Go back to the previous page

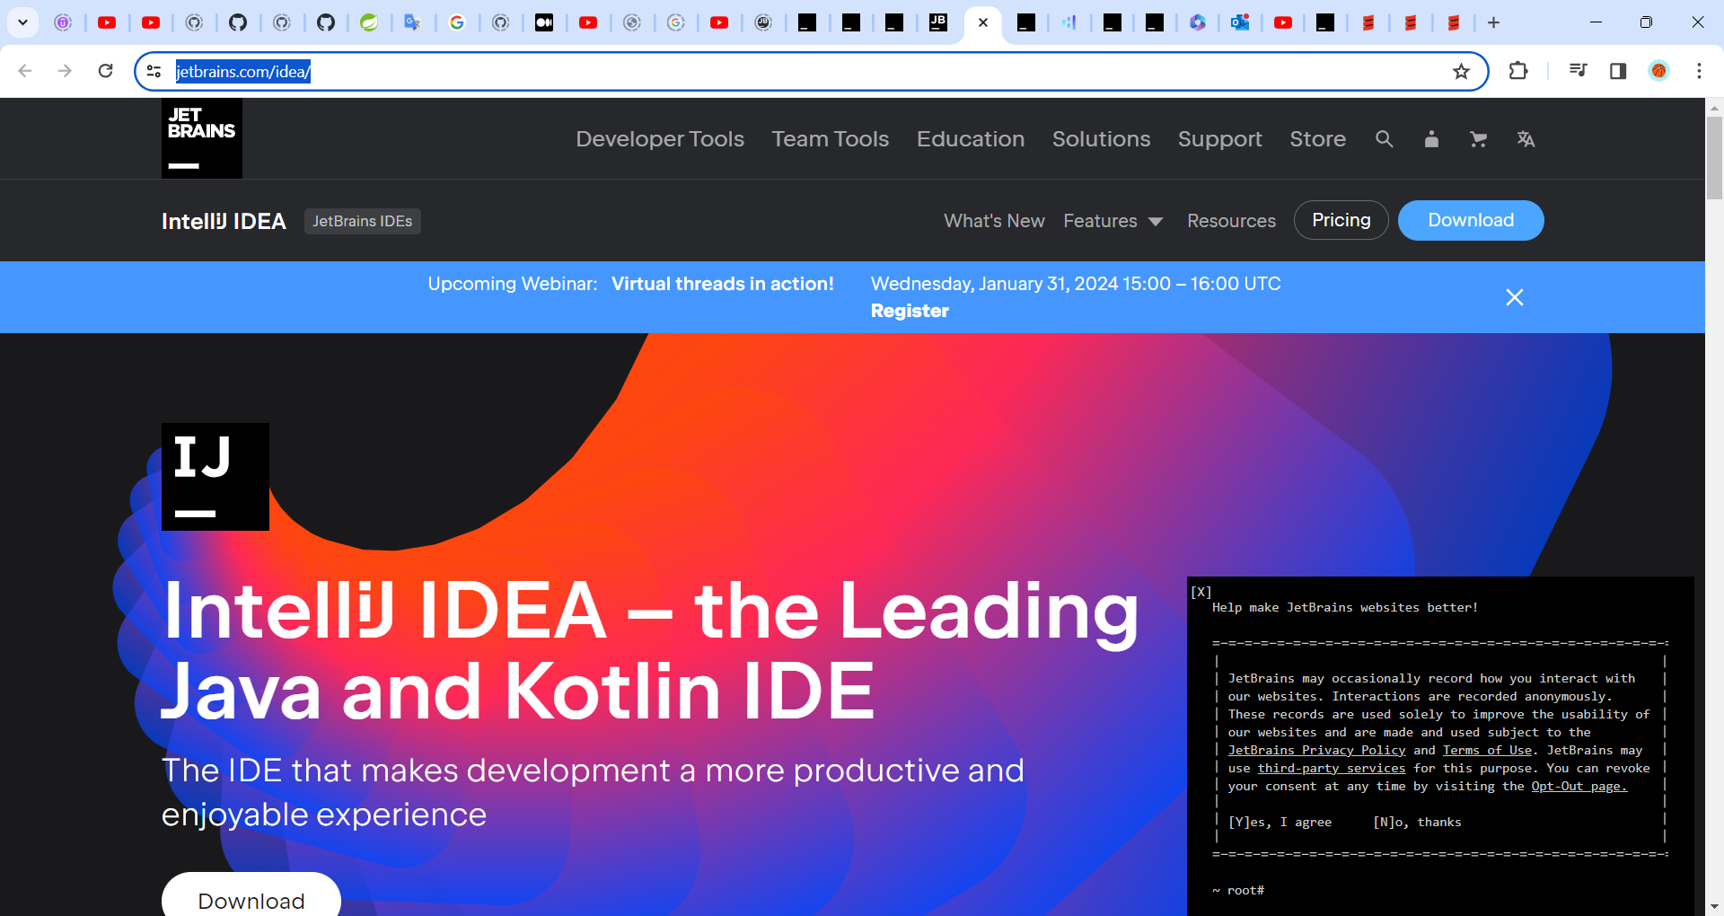click(x=25, y=71)
